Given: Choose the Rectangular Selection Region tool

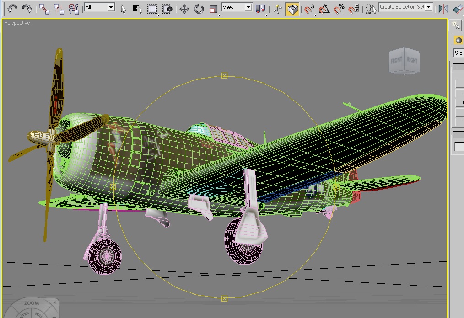Looking at the screenshot, I should click(x=152, y=9).
